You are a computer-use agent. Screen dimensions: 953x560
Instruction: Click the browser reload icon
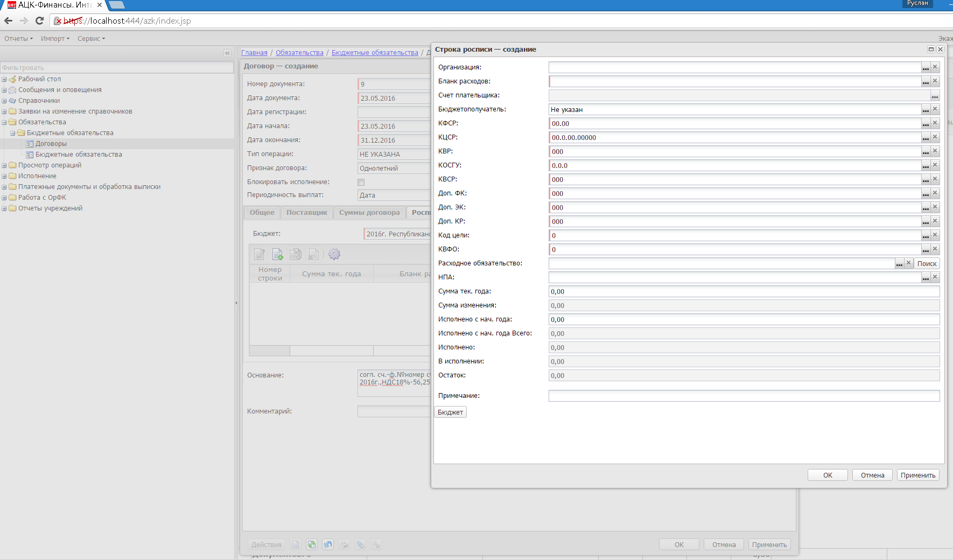[x=39, y=20]
